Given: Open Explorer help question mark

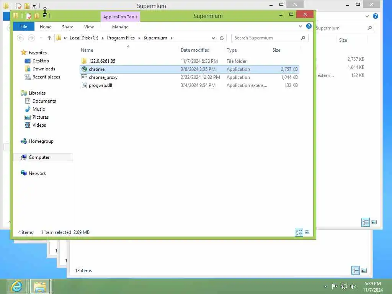Looking at the screenshot, I should point(309,26).
